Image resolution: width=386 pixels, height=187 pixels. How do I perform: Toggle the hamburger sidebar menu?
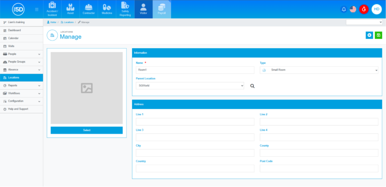pyautogui.click(x=37, y=9)
